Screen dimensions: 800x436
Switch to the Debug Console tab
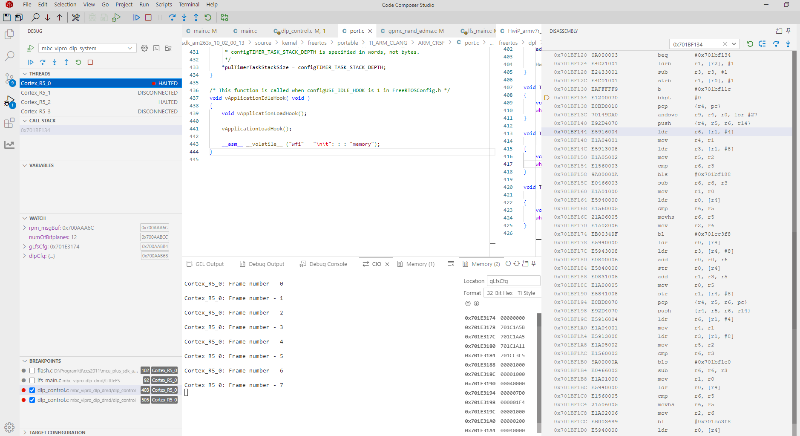[x=323, y=264]
